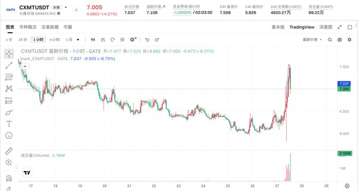This screenshot has height=191, width=359.
Task: Click the 成交量(Volume) legend label
Action: click(x=35, y=155)
